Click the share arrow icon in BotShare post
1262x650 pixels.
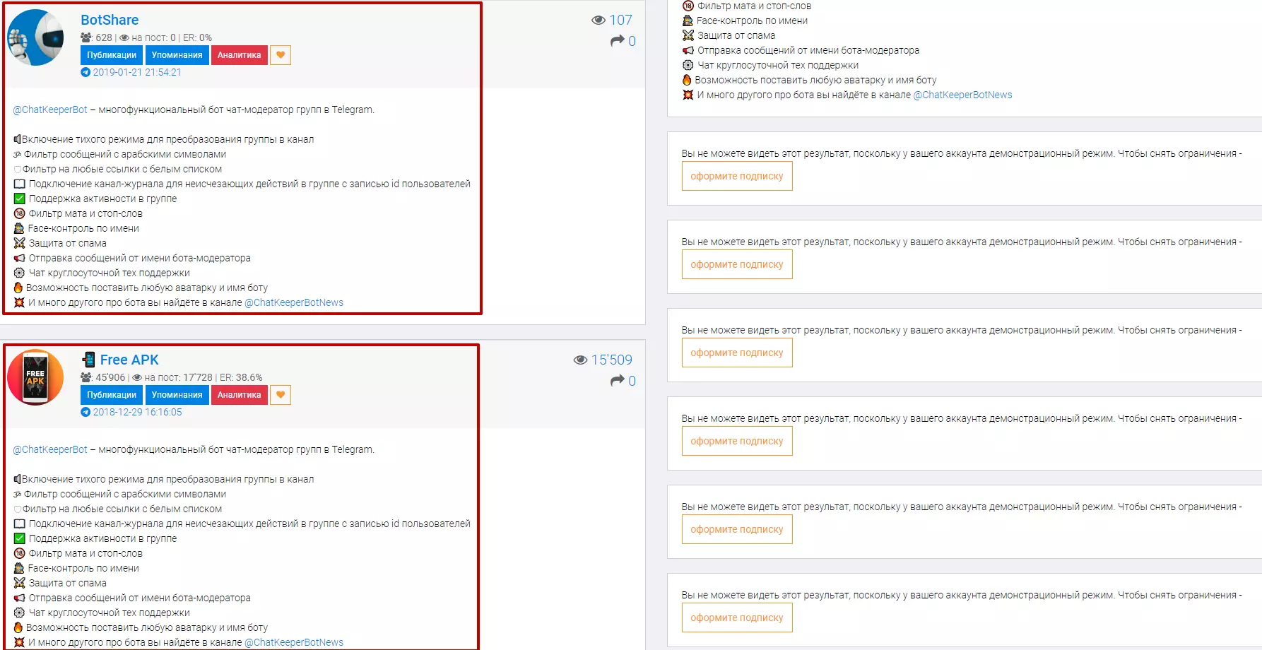618,41
